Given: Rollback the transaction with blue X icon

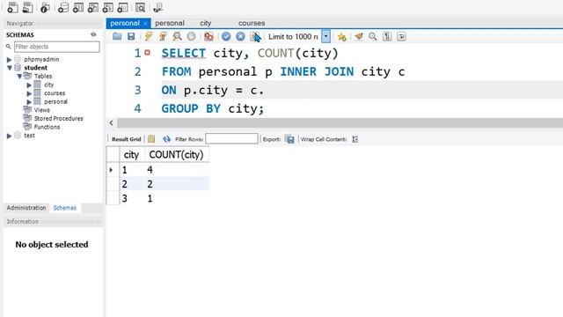Looking at the screenshot, I should [x=240, y=36].
